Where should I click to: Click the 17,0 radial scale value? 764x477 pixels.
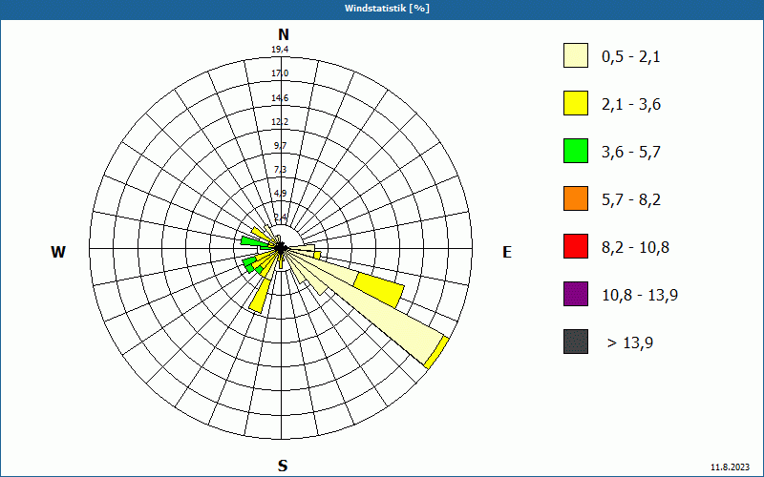(x=280, y=73)
